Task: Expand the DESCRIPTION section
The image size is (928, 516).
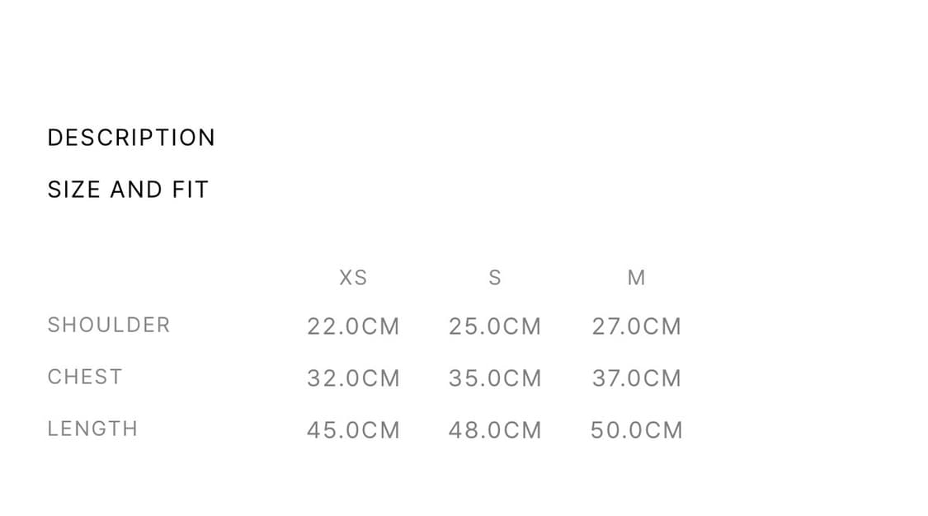Action: tap(131, 138)
